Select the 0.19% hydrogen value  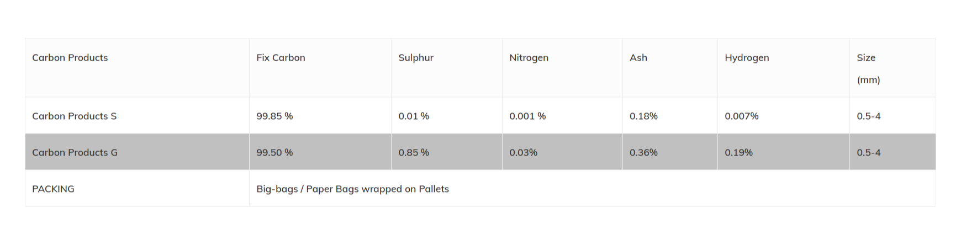(x=738, y=153)
